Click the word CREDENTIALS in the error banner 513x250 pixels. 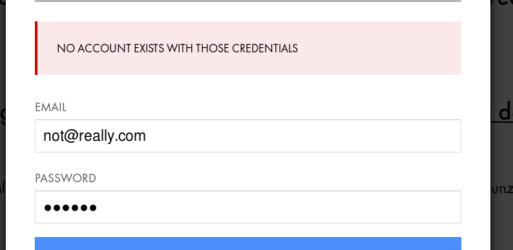(x=265, y=48)
